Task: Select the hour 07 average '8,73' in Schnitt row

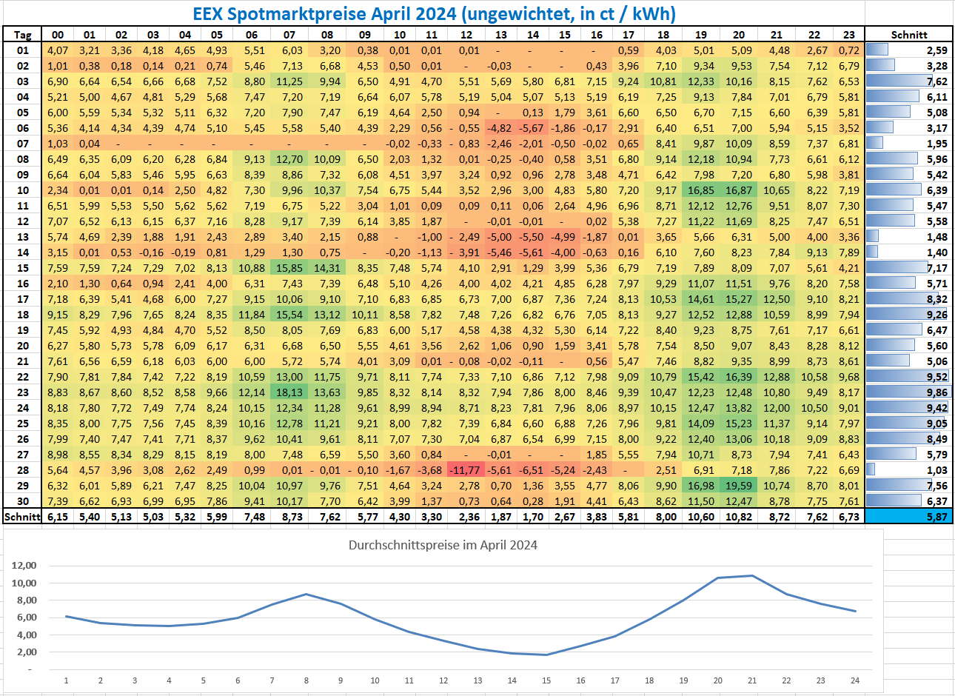Action: coord(289,517)
